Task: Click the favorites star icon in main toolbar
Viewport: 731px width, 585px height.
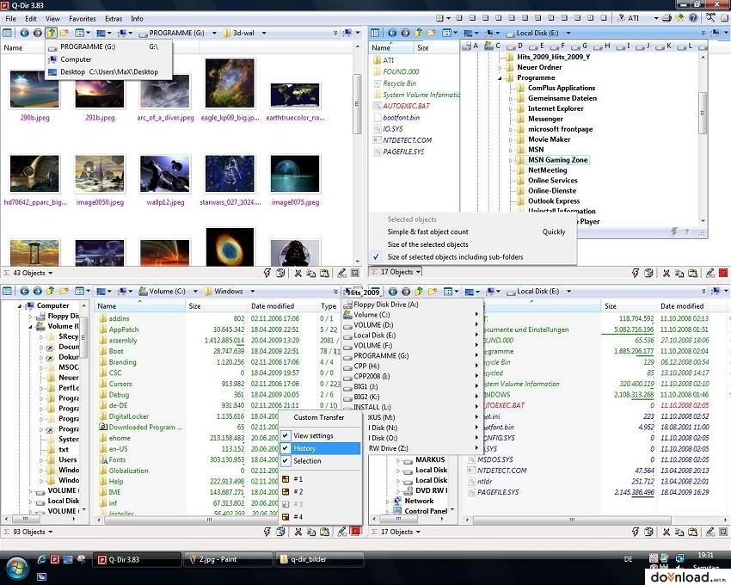Action: point(680,18)
